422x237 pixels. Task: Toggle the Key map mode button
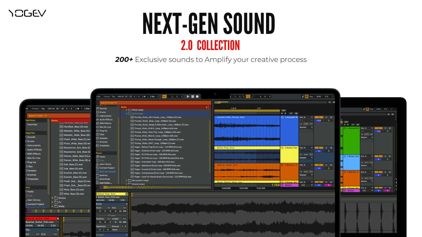tap(311, 96)
